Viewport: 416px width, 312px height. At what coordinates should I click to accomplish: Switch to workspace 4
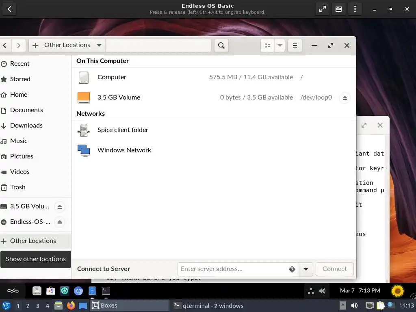(x=48, y=306)
